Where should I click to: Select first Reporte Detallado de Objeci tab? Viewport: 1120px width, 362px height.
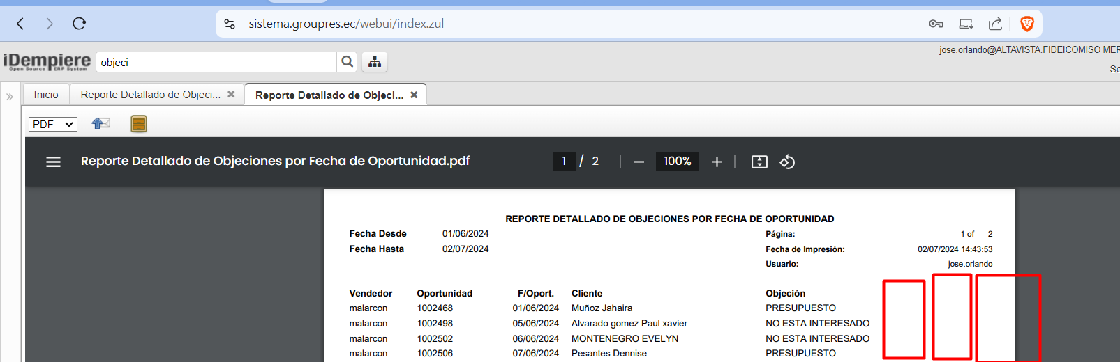pyautogui.click(x=150, y=95)
